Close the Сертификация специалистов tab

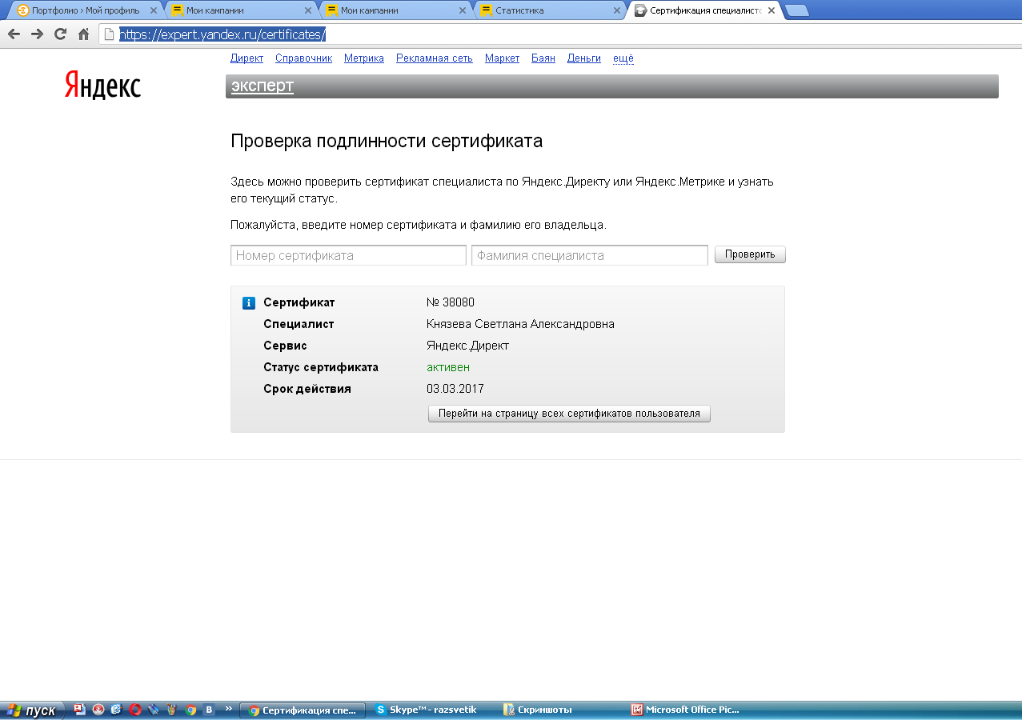click(x=771, y=10)
